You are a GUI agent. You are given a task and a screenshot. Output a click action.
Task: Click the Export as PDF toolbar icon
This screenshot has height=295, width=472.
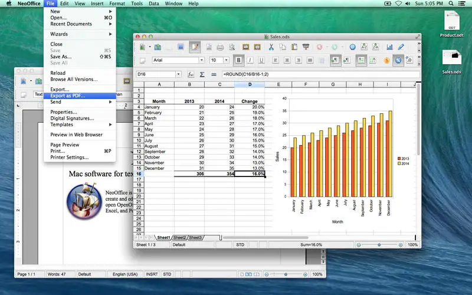209,47
